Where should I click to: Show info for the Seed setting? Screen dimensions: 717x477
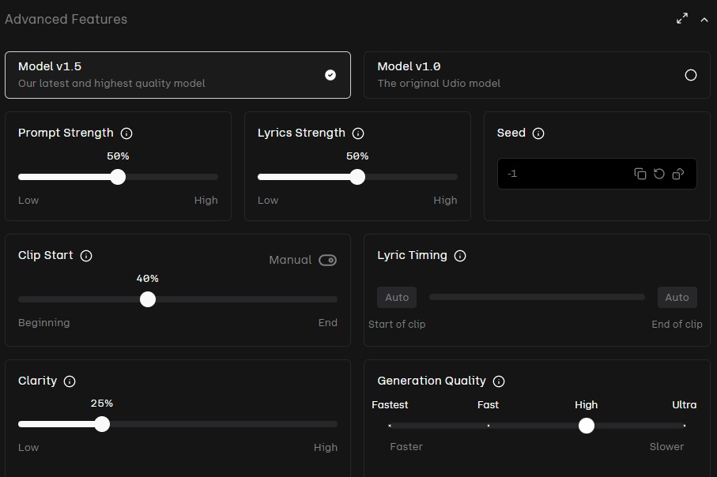point(538,133)
